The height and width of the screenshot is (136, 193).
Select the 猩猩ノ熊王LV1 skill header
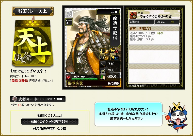point(154,28)
